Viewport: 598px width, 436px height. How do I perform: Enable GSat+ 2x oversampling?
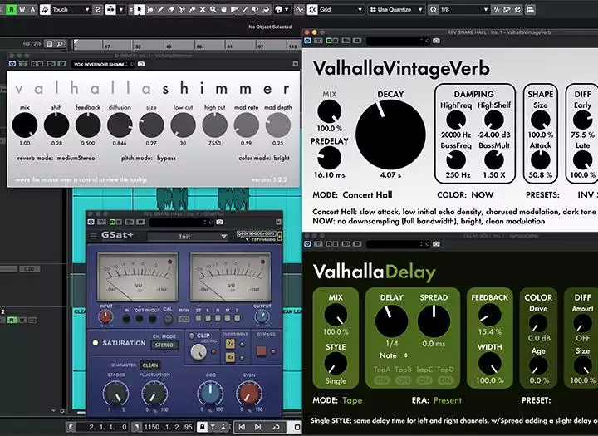[x=230, y=344]
